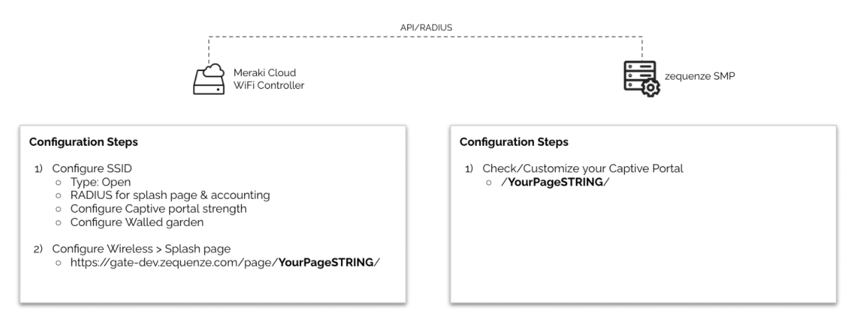Click Configure Wireless > Splash page step
The image size is (865, 330).
(x=141, y=248)
